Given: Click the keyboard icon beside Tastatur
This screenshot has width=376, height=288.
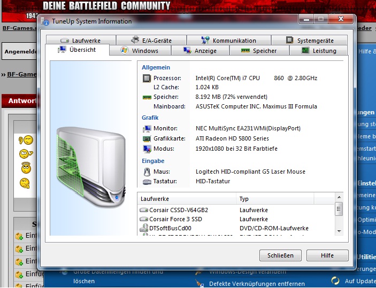Looking at the screenshot, I should [x=147, y=182].
